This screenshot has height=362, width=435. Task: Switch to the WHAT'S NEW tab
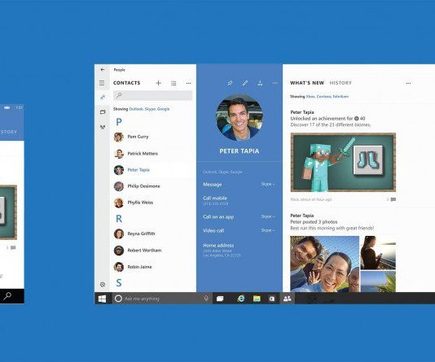coord(307,83)
